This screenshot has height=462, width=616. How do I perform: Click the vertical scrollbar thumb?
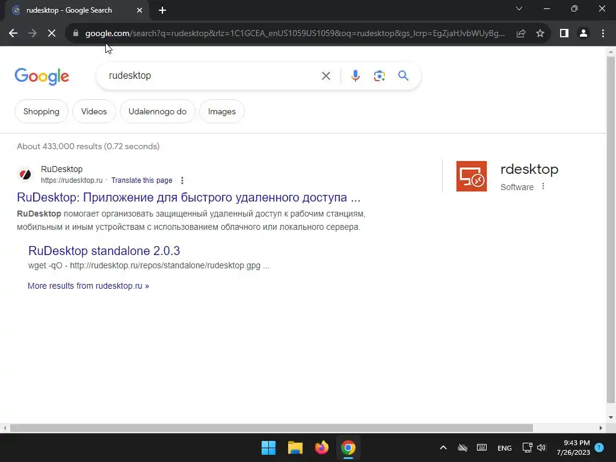coord(611,230)
